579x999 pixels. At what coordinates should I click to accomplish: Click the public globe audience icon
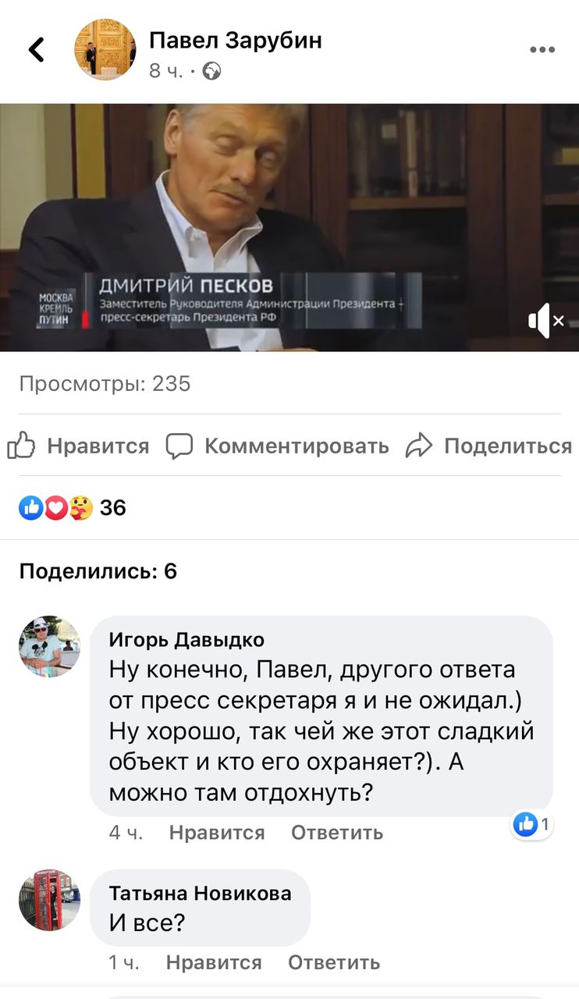click(211, 71)
